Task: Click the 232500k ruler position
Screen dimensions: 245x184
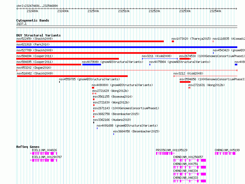Action: coord(93,11)
